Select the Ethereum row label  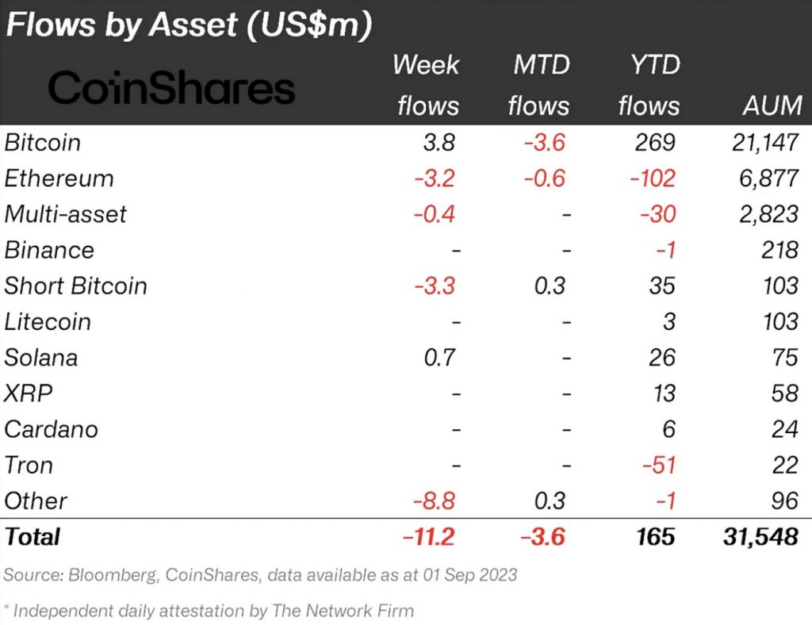click(x=59, y=178)
